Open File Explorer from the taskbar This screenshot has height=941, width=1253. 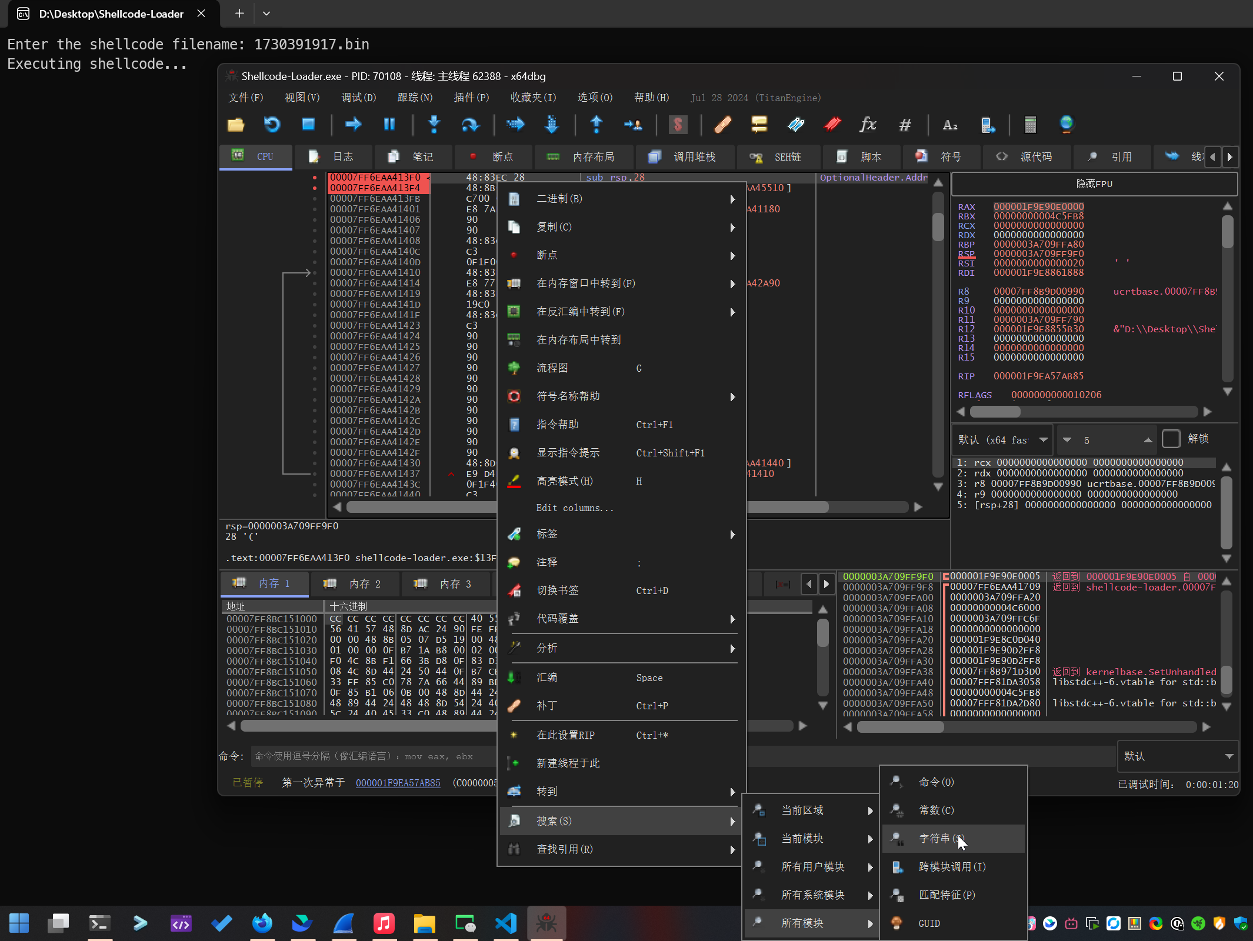click(x=424, y=923)
